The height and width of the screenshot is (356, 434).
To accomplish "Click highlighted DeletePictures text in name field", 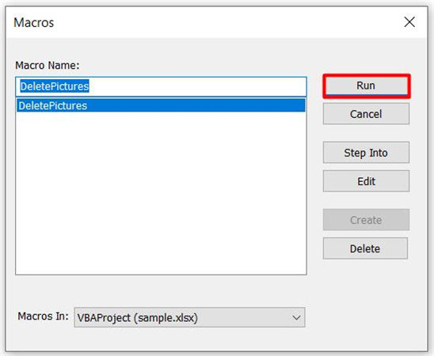I will click(55, 86).
